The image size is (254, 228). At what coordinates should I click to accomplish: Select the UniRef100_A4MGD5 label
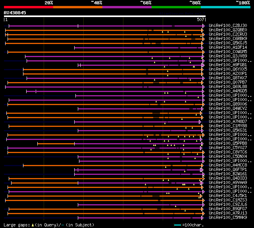[x=228, y=91]
